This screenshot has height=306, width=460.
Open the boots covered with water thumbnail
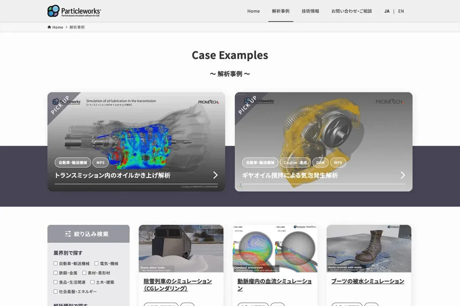click(369, 249)
